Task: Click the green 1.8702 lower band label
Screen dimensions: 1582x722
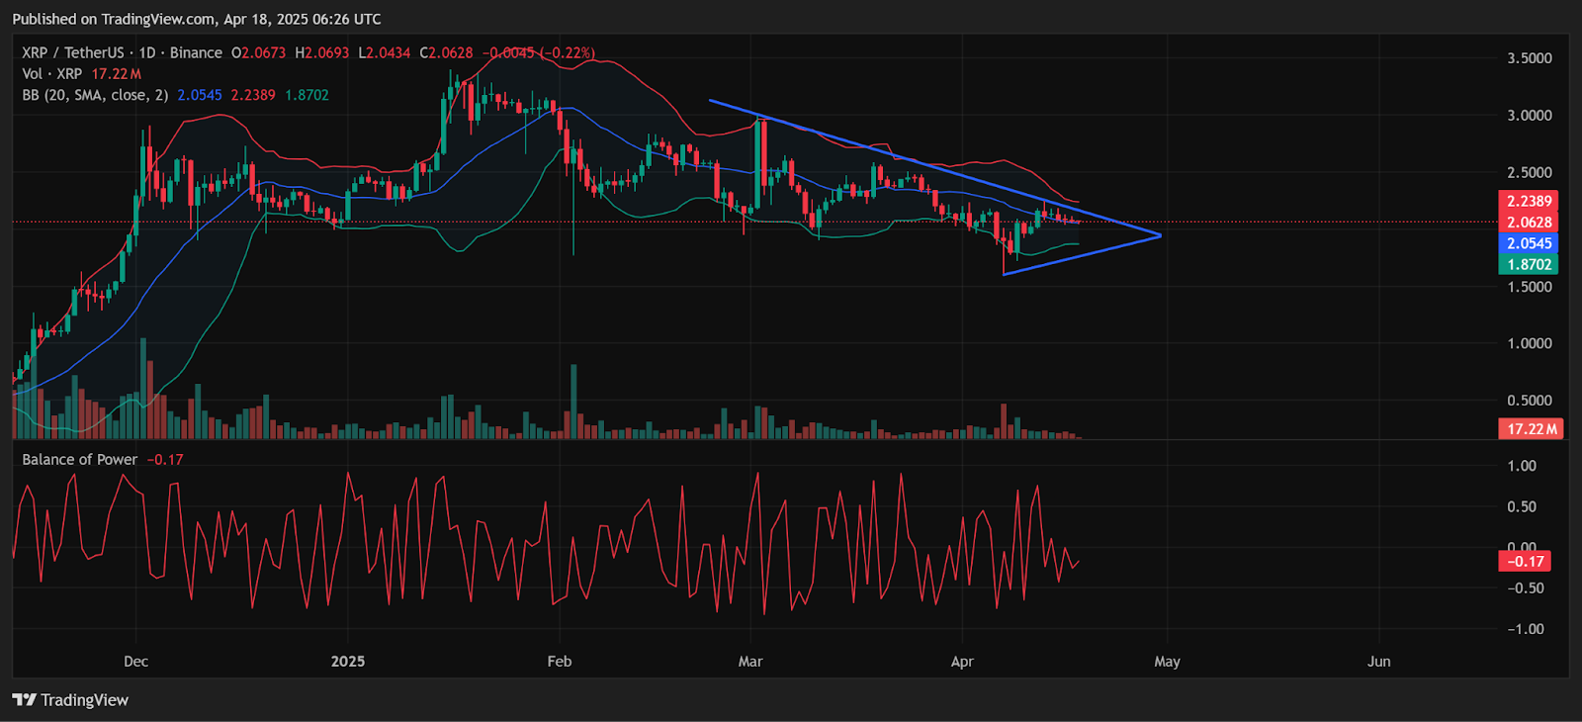Action: [x=1529, y=264]
